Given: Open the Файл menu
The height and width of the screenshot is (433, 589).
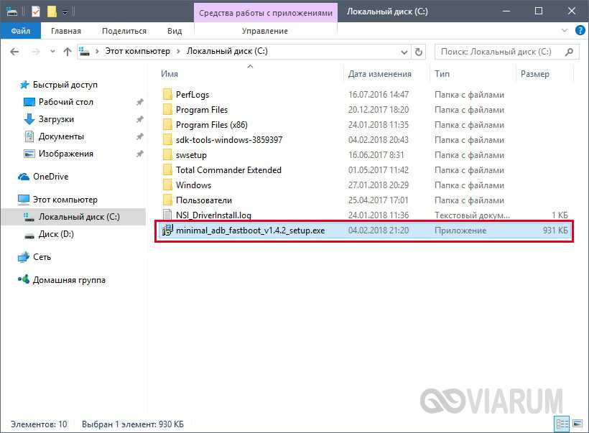Looking at the screenshot, I should point(21,31).
